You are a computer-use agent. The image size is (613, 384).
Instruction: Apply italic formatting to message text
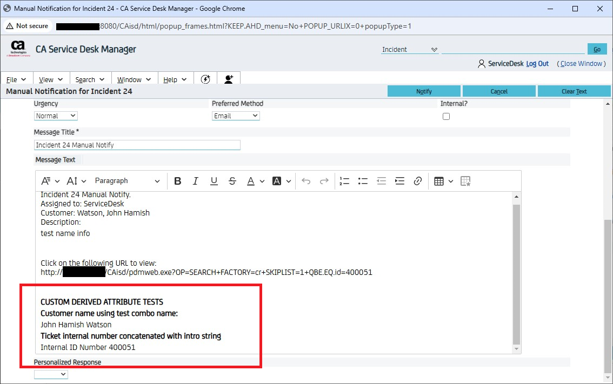(x=196, y=181)
